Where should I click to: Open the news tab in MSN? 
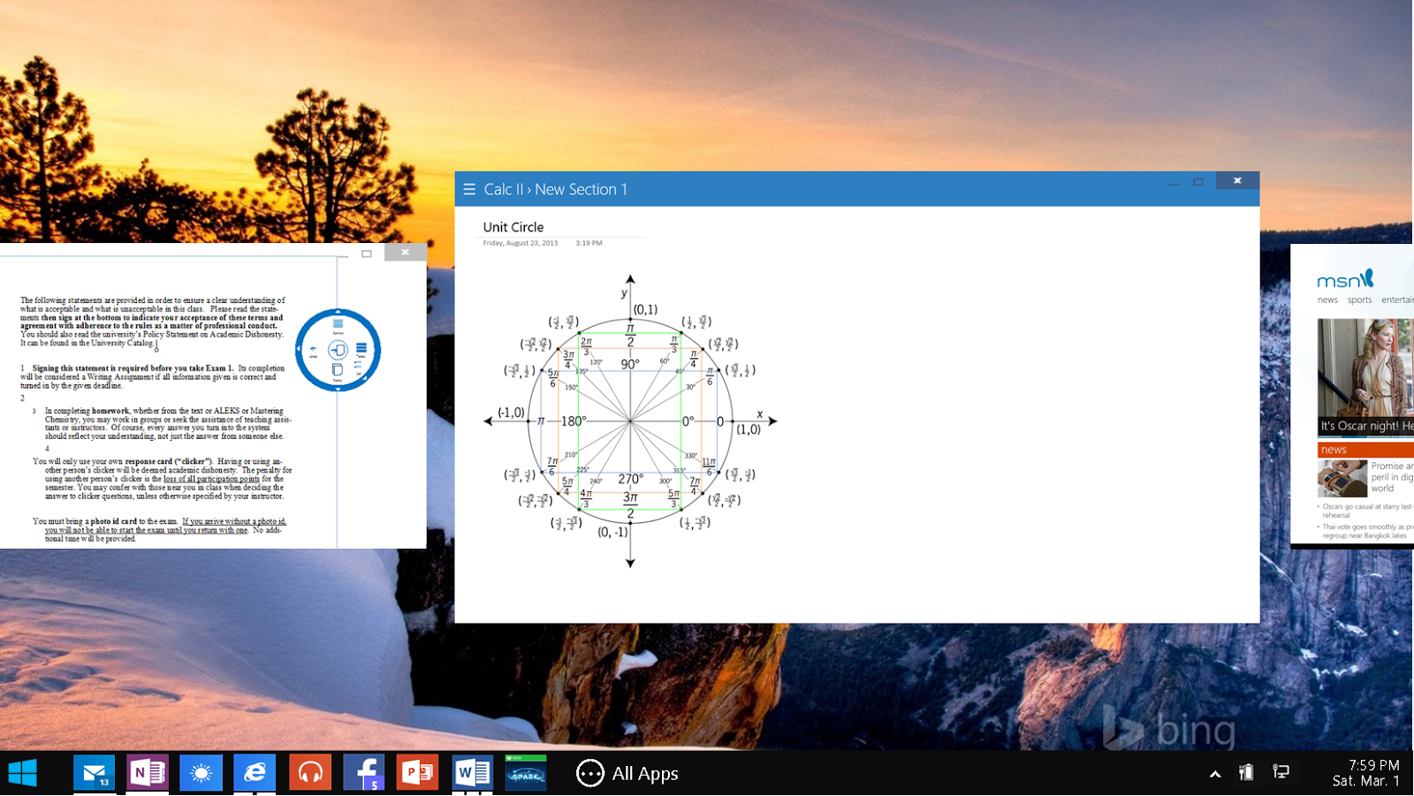[1327, 300]
